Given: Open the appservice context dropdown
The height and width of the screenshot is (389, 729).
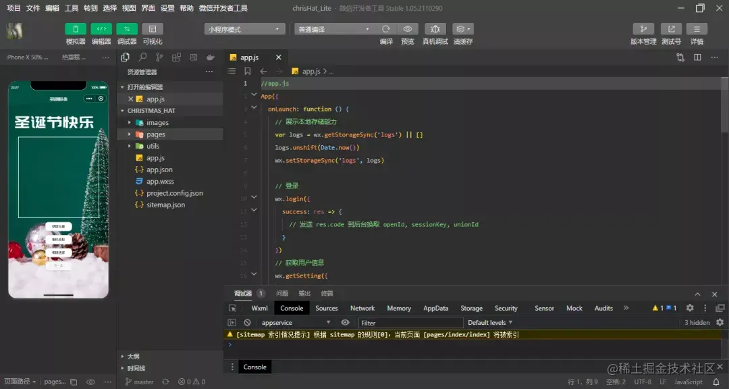Looking at the screenshot, I should click(x=296, y=322).
